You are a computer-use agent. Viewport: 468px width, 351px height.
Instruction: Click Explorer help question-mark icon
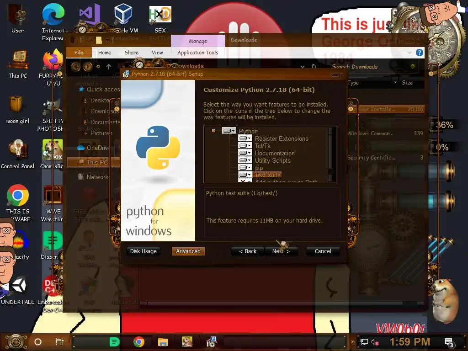(420, 53)
